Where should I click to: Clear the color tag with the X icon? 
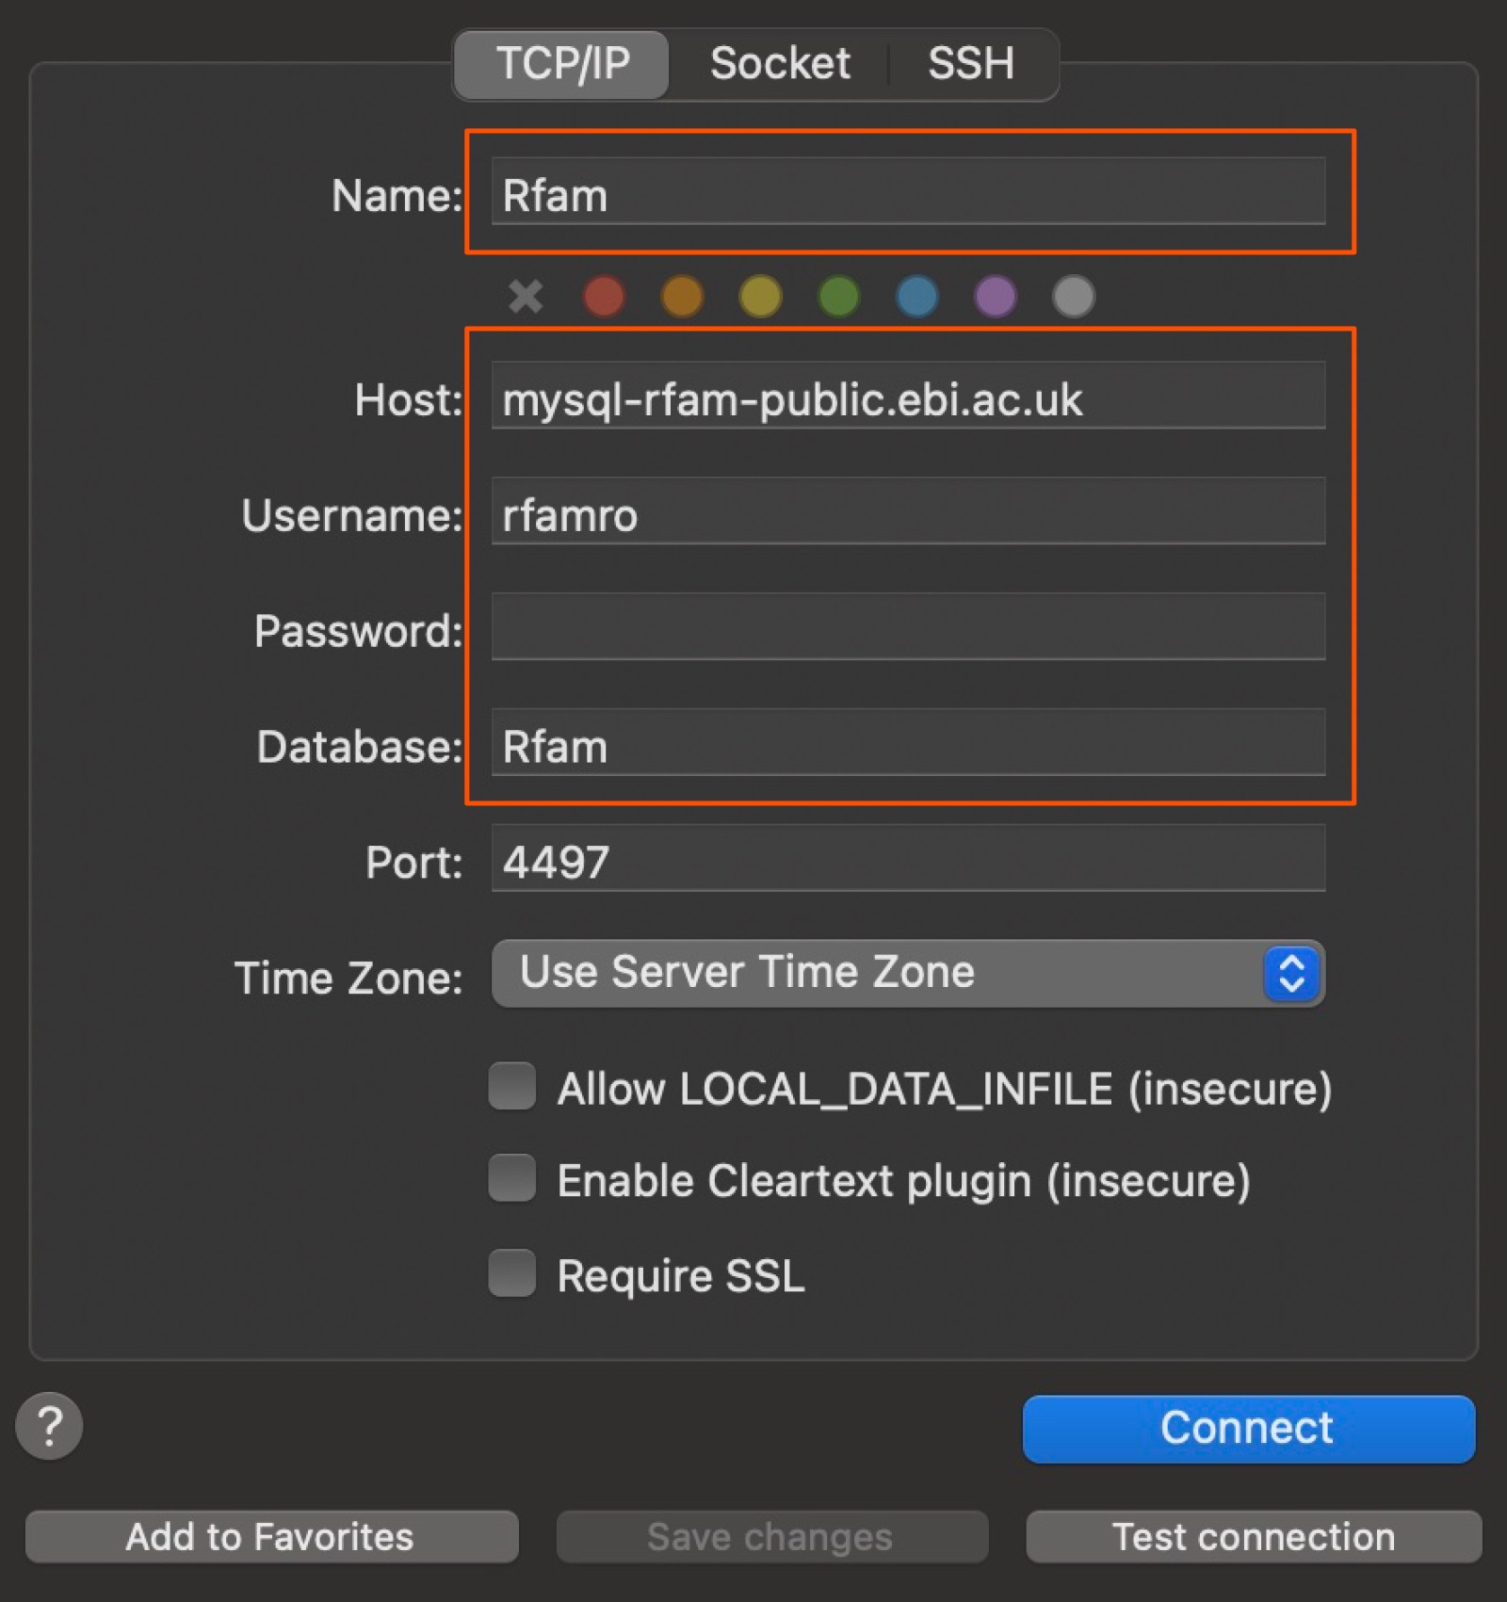[x=526, y=297]
